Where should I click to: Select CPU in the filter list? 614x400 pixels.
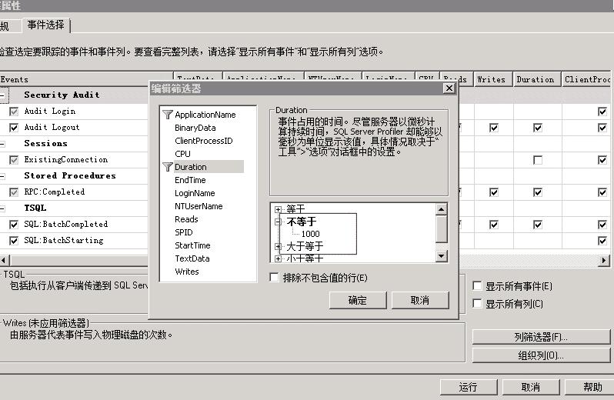coord(182,154)
